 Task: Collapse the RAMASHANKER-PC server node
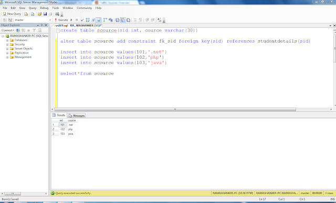pyautogui.click(x=3, y=36)
